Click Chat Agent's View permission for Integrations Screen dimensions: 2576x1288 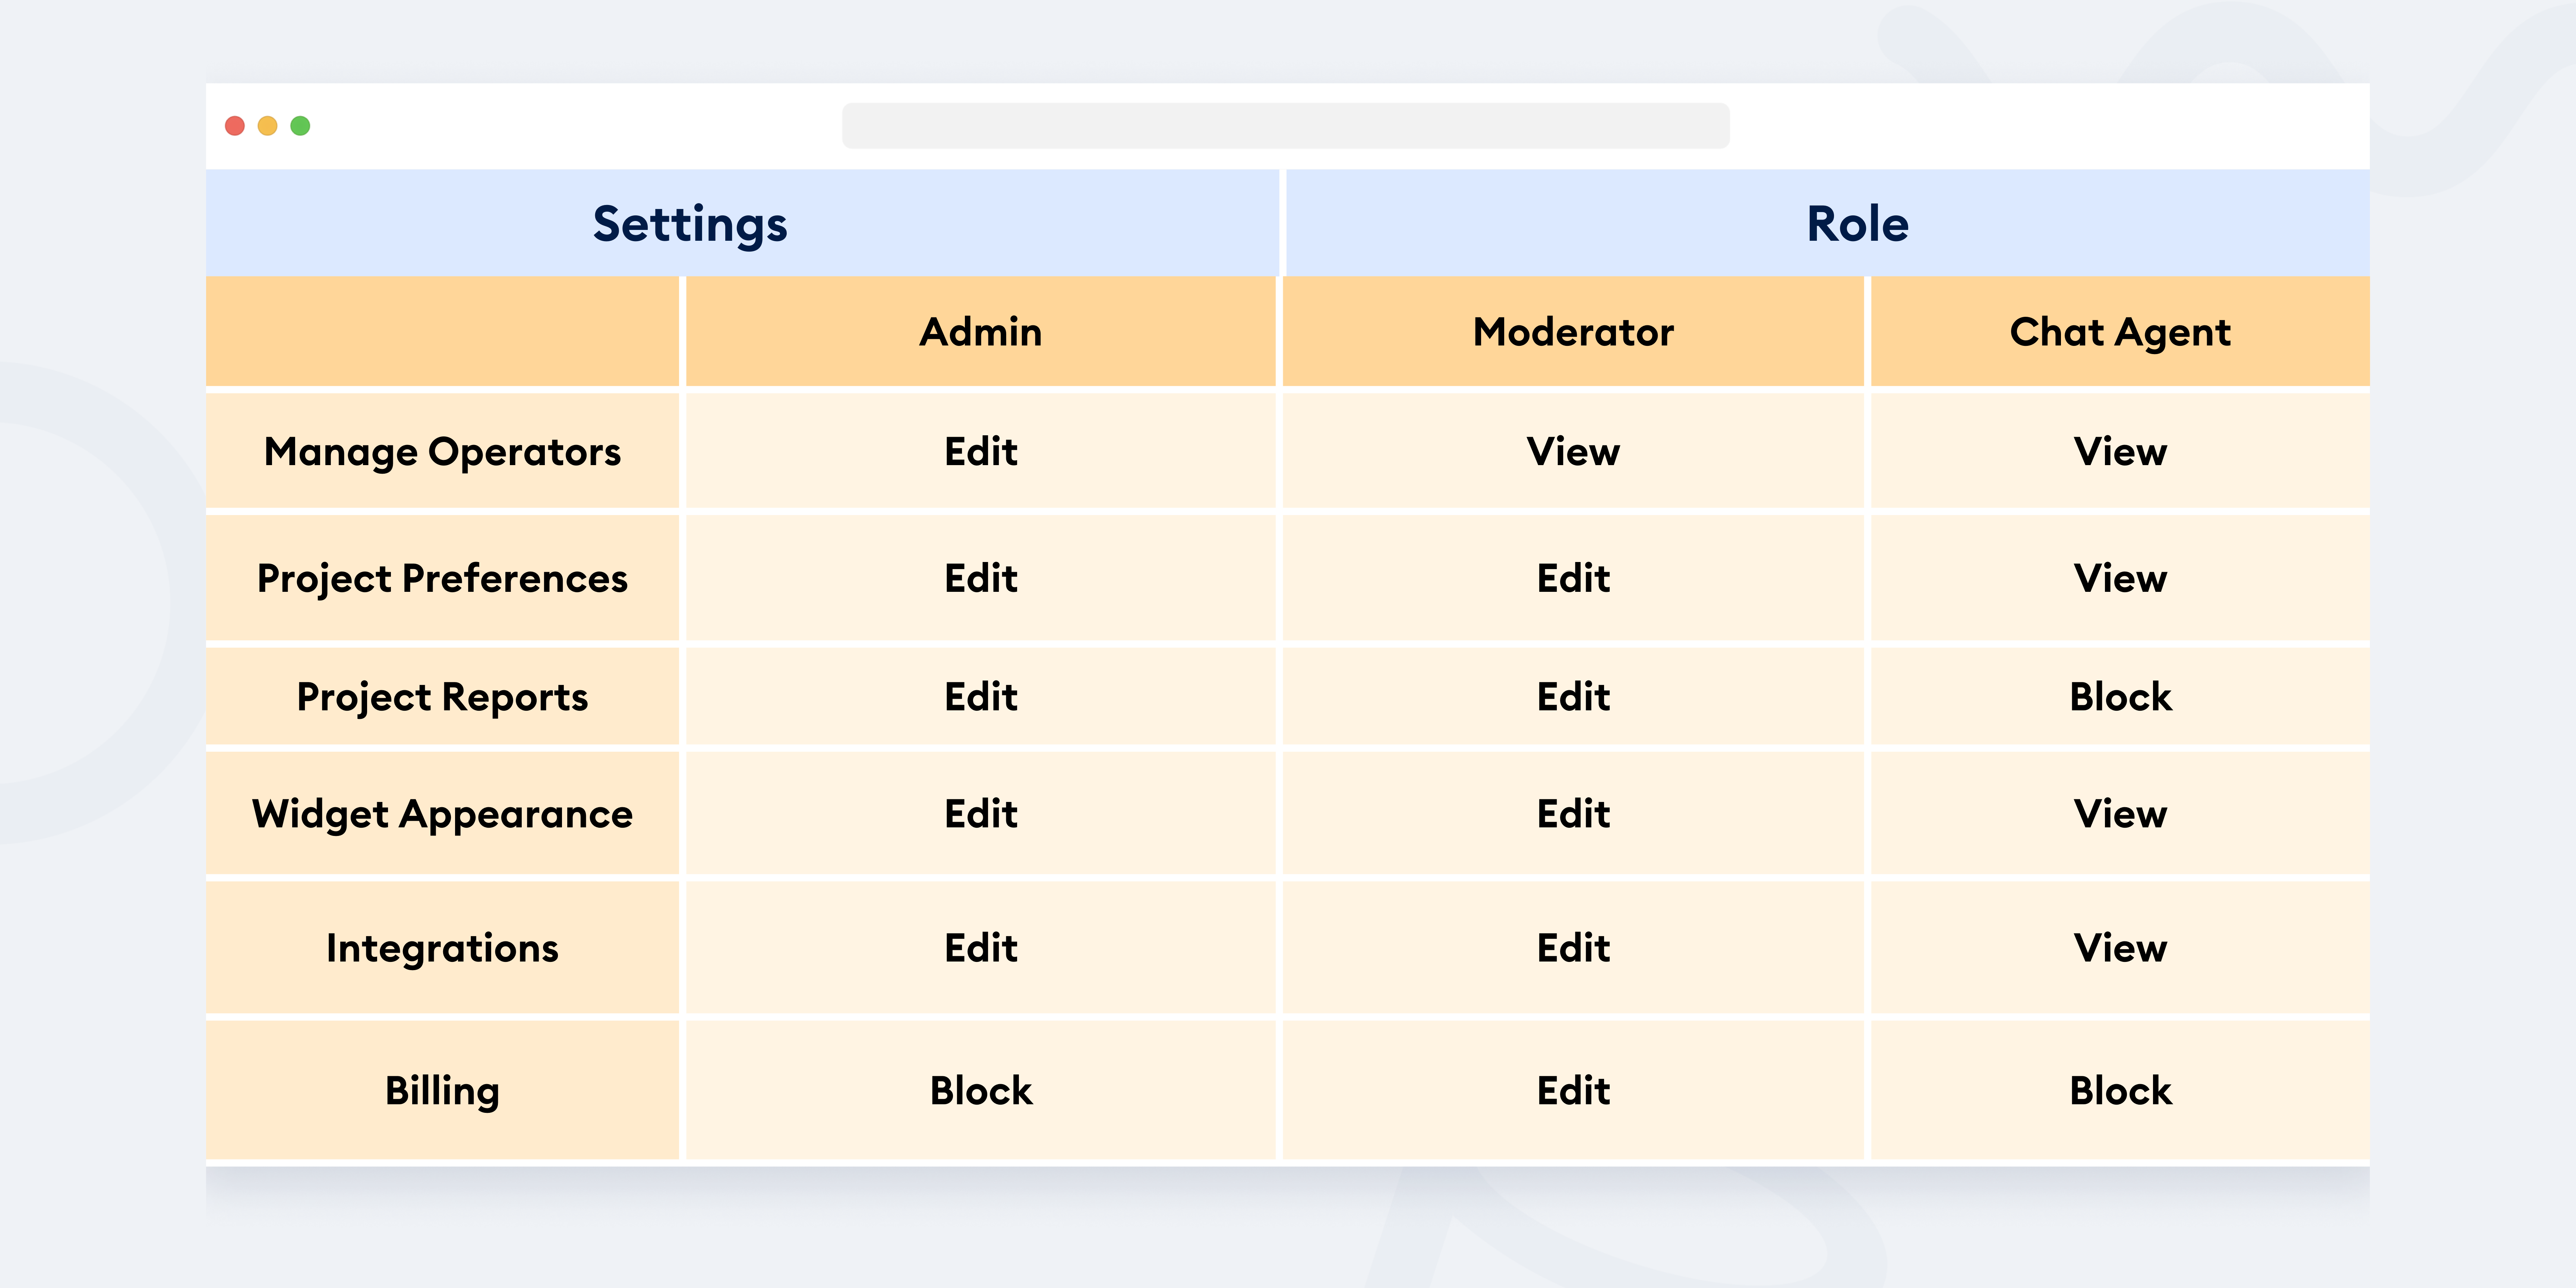pos(2120,948)
